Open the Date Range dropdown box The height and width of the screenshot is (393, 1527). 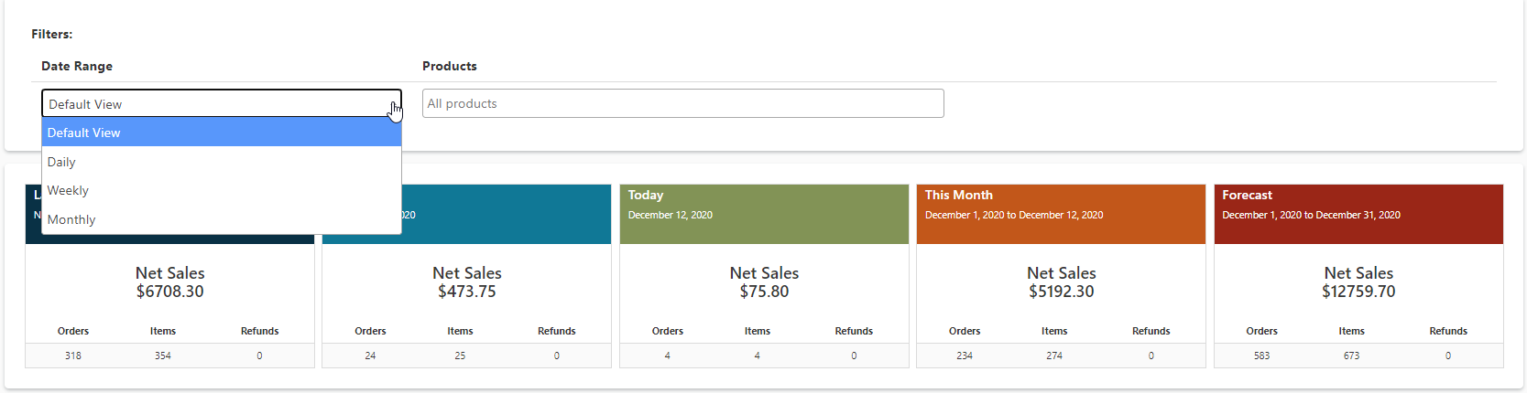click(221, 103)
